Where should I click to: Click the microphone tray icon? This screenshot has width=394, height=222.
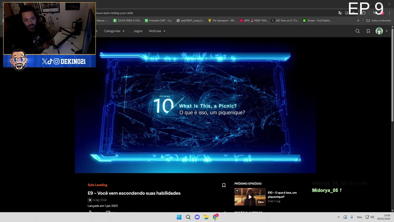point(352,217)
